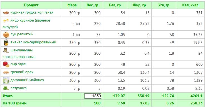Open the лук репчатый link
The height and width of the screenshot is (108, 205).
point(22,34)
